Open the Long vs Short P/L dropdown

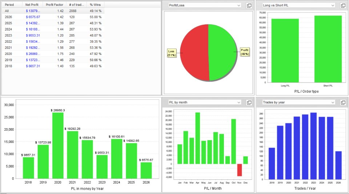pos(298,5)
